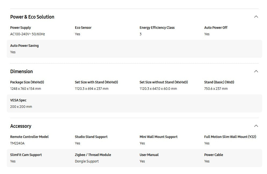
Task: Click the Set Size with Stand label
Action: click(96, 82)
